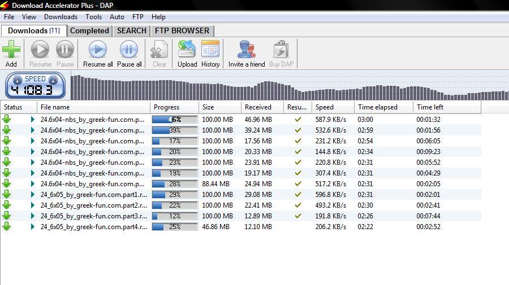Click the 596.8 KB/s speed value
Screen dimensions: 509x285
click(330, 194)
